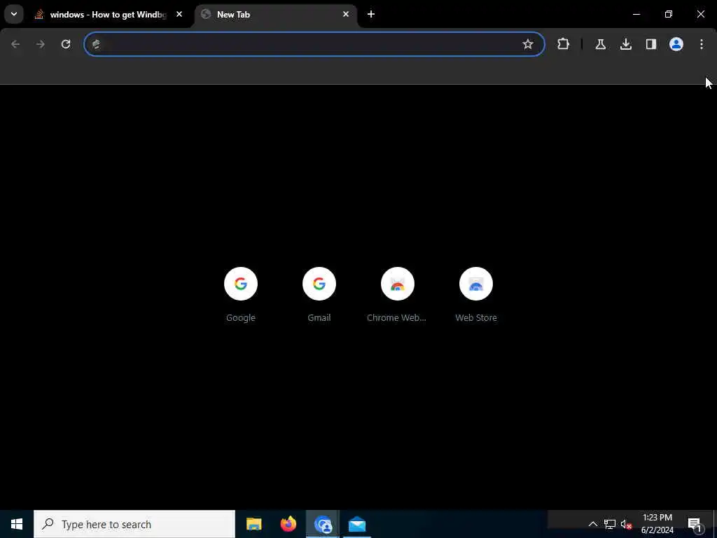The height and width of the screenshot is (538, 717).
Task: Open File Explorer from taskbar
Action: (x=253, y=524)
